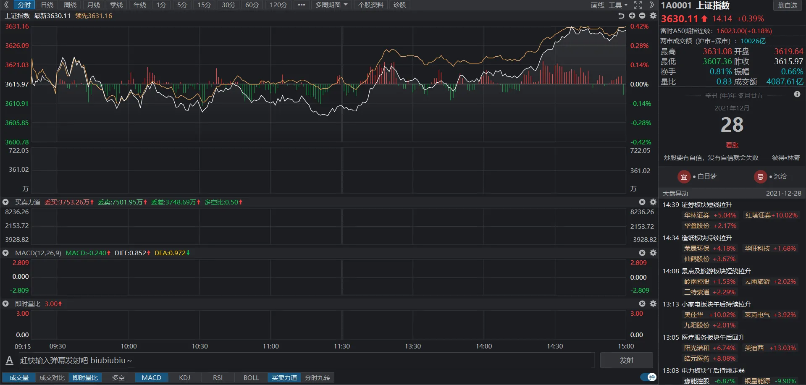Collapse the 即时量比 panel with its arrow
Viewport: 806px width, 385px height.
pyautogui.click(x=6, y=304)
